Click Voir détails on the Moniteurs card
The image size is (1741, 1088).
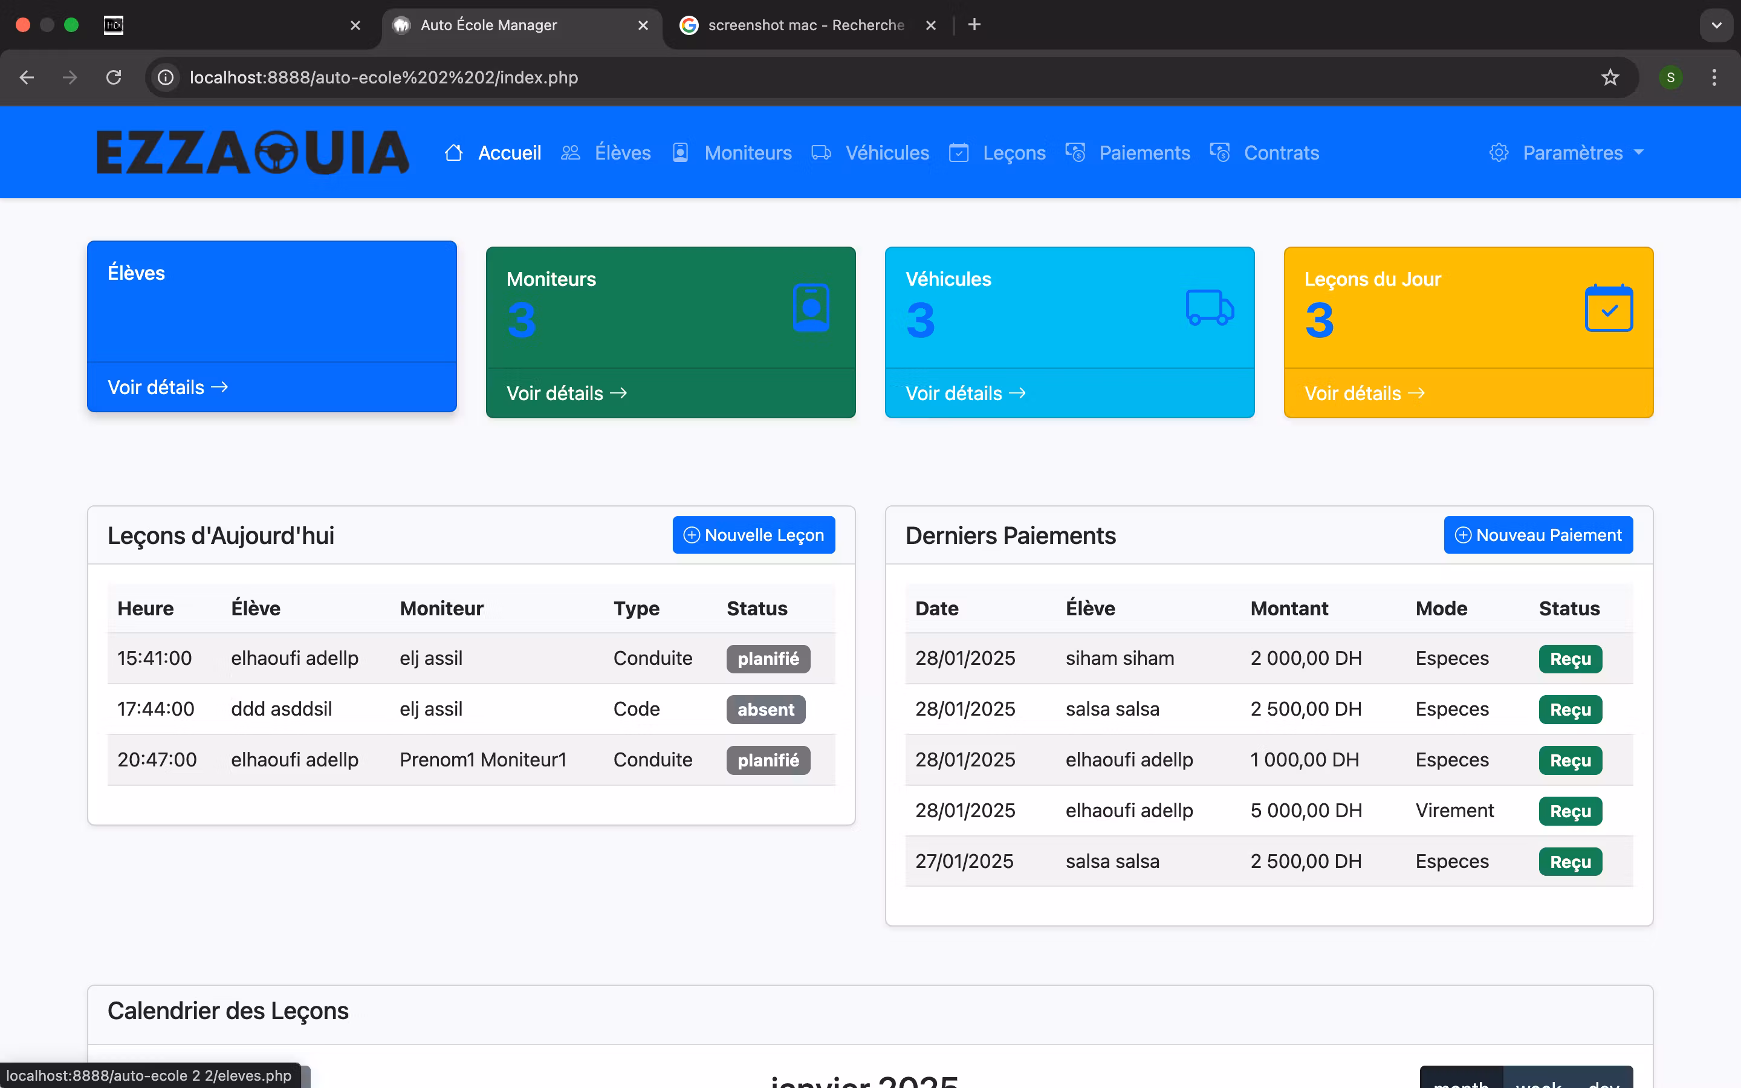pyautogui.click(x=567, y=393)
